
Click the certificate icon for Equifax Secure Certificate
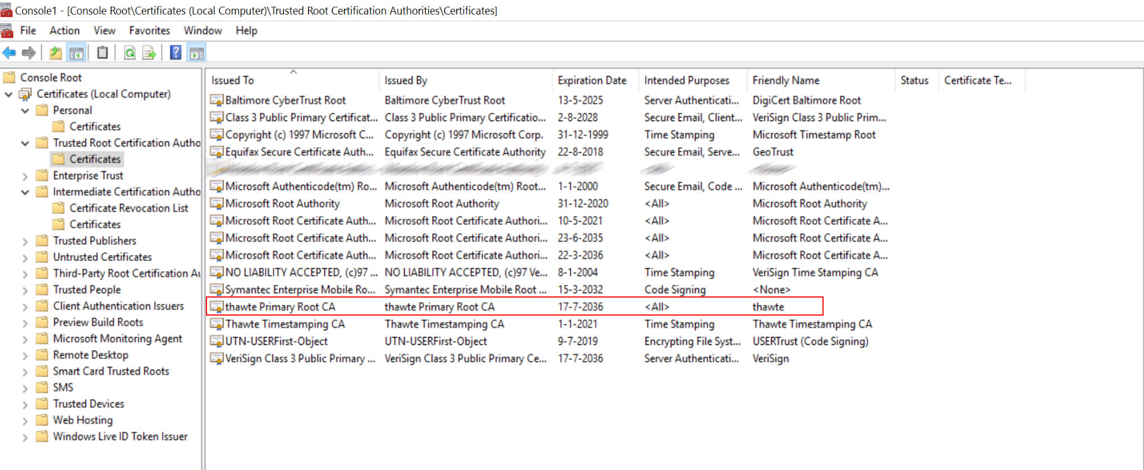217,152
